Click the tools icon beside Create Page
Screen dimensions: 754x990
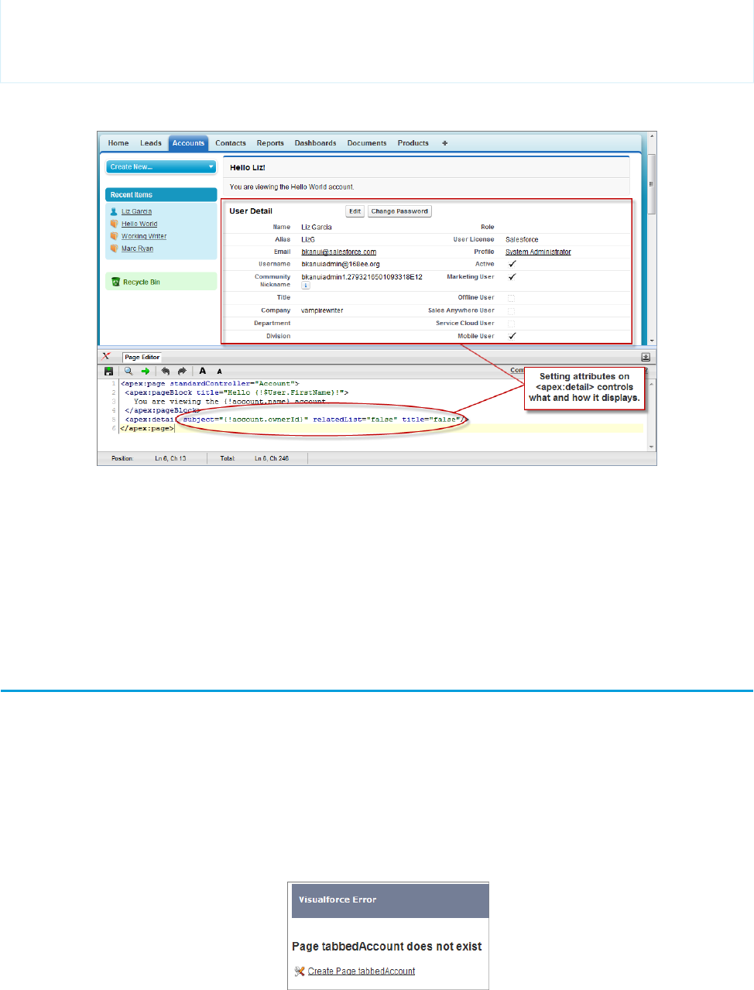pyautogui.click(x=300, y=971)
